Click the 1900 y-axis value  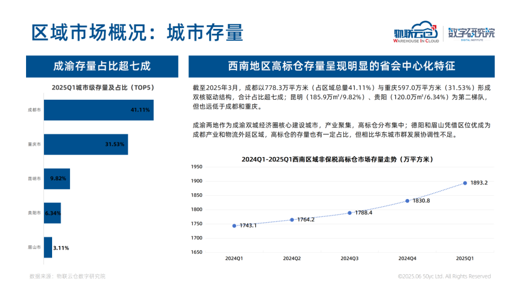tap(197, 181)
